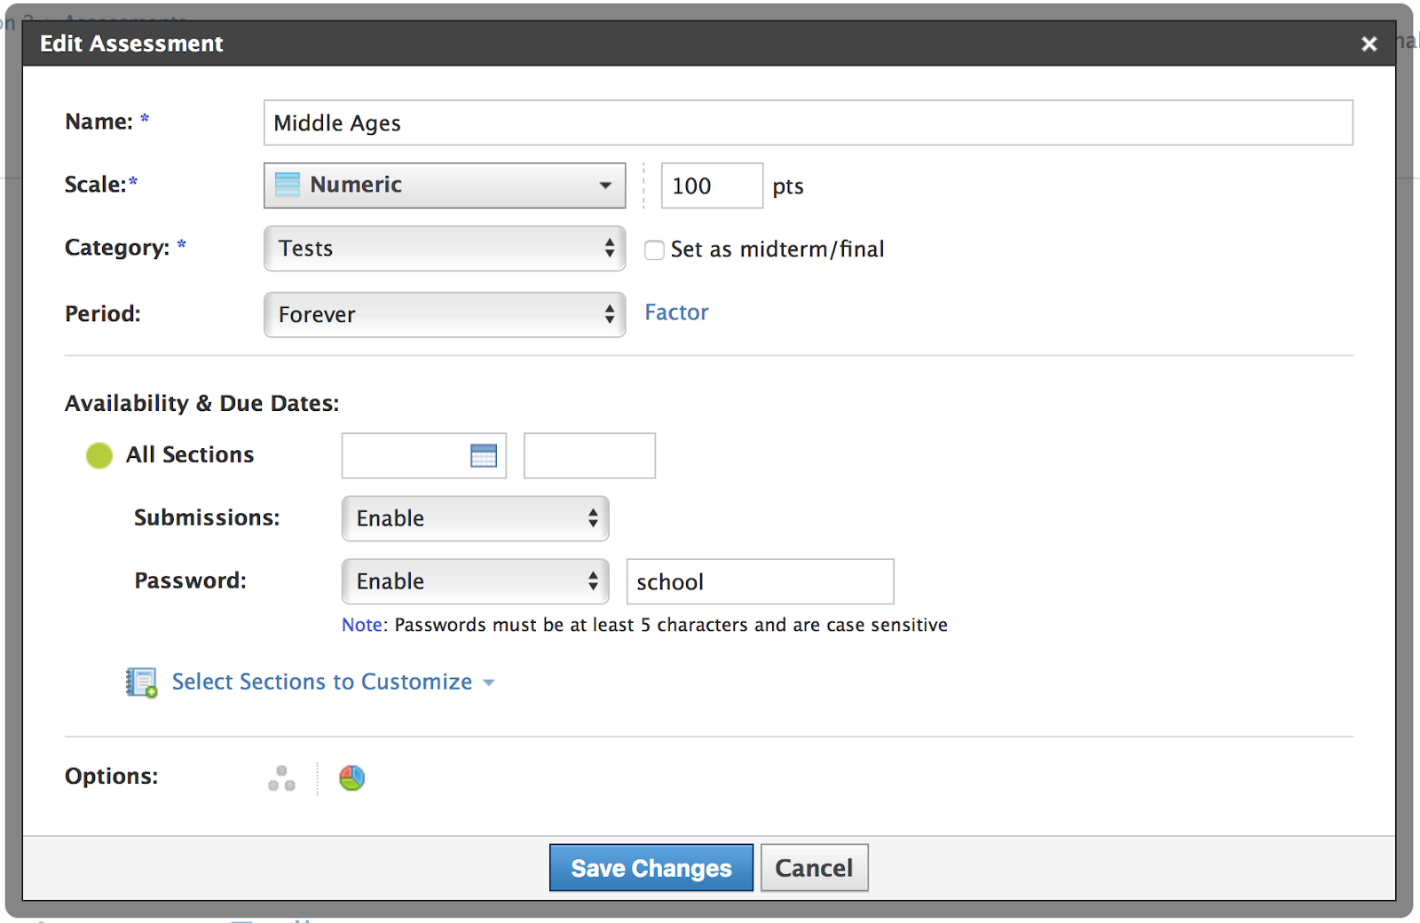Click the calendar date picker icon
Viewport: 1420px width, 923px height.
pos(483,456)
